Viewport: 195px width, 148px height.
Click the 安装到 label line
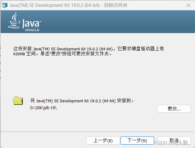(82, 101)
